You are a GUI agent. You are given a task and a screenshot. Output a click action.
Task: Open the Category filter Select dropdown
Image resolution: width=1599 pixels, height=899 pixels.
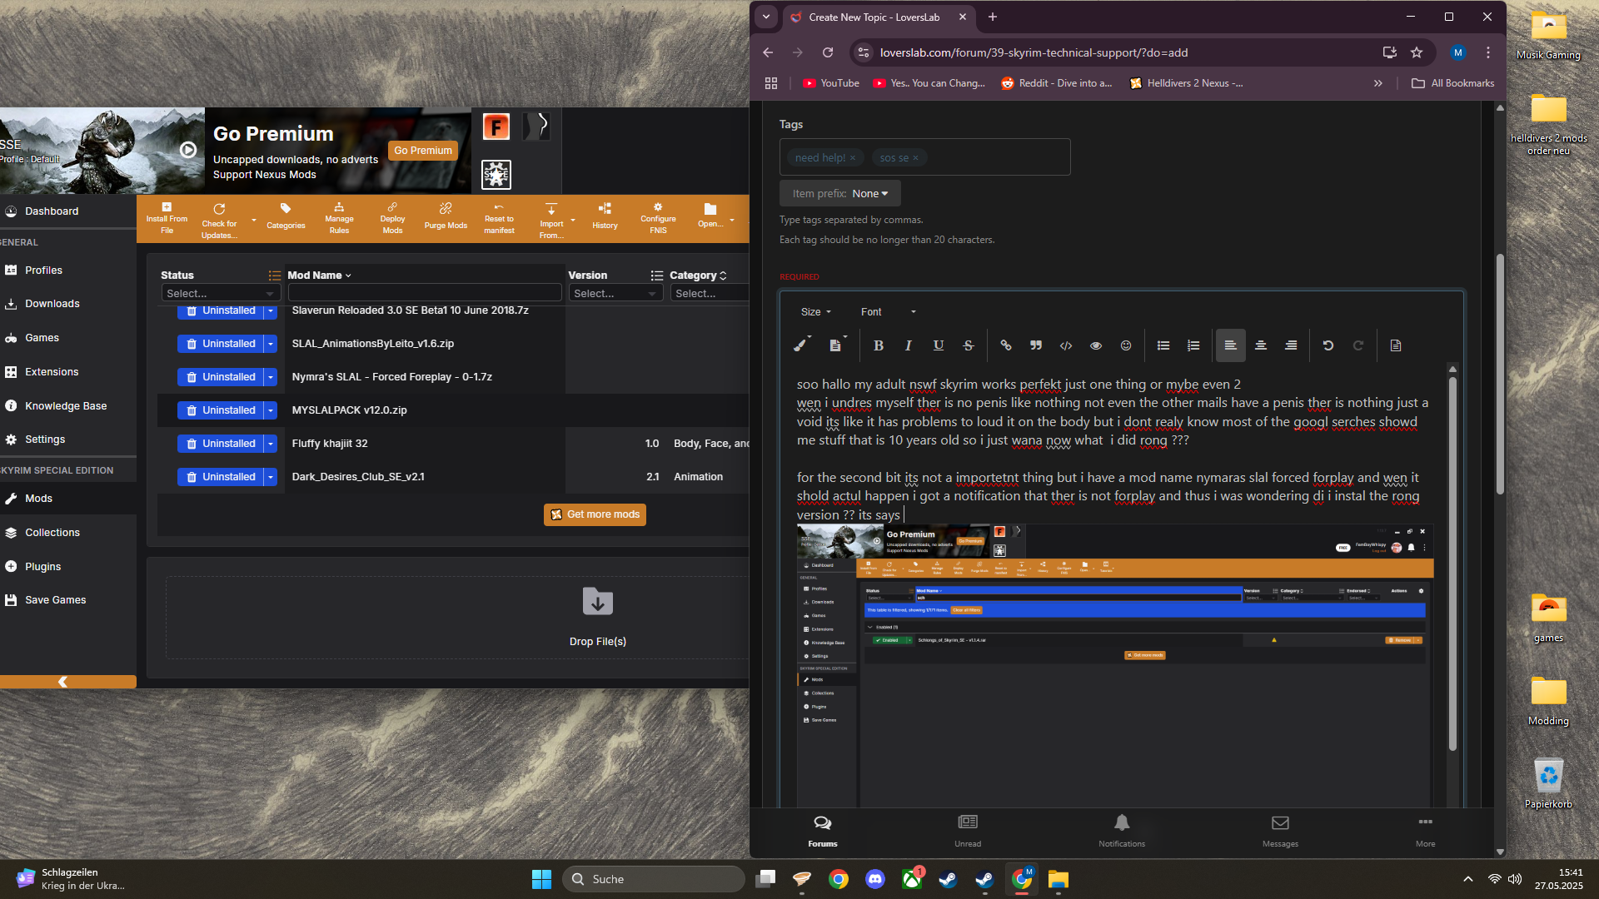pyautogui.click(x=710, y=293)
